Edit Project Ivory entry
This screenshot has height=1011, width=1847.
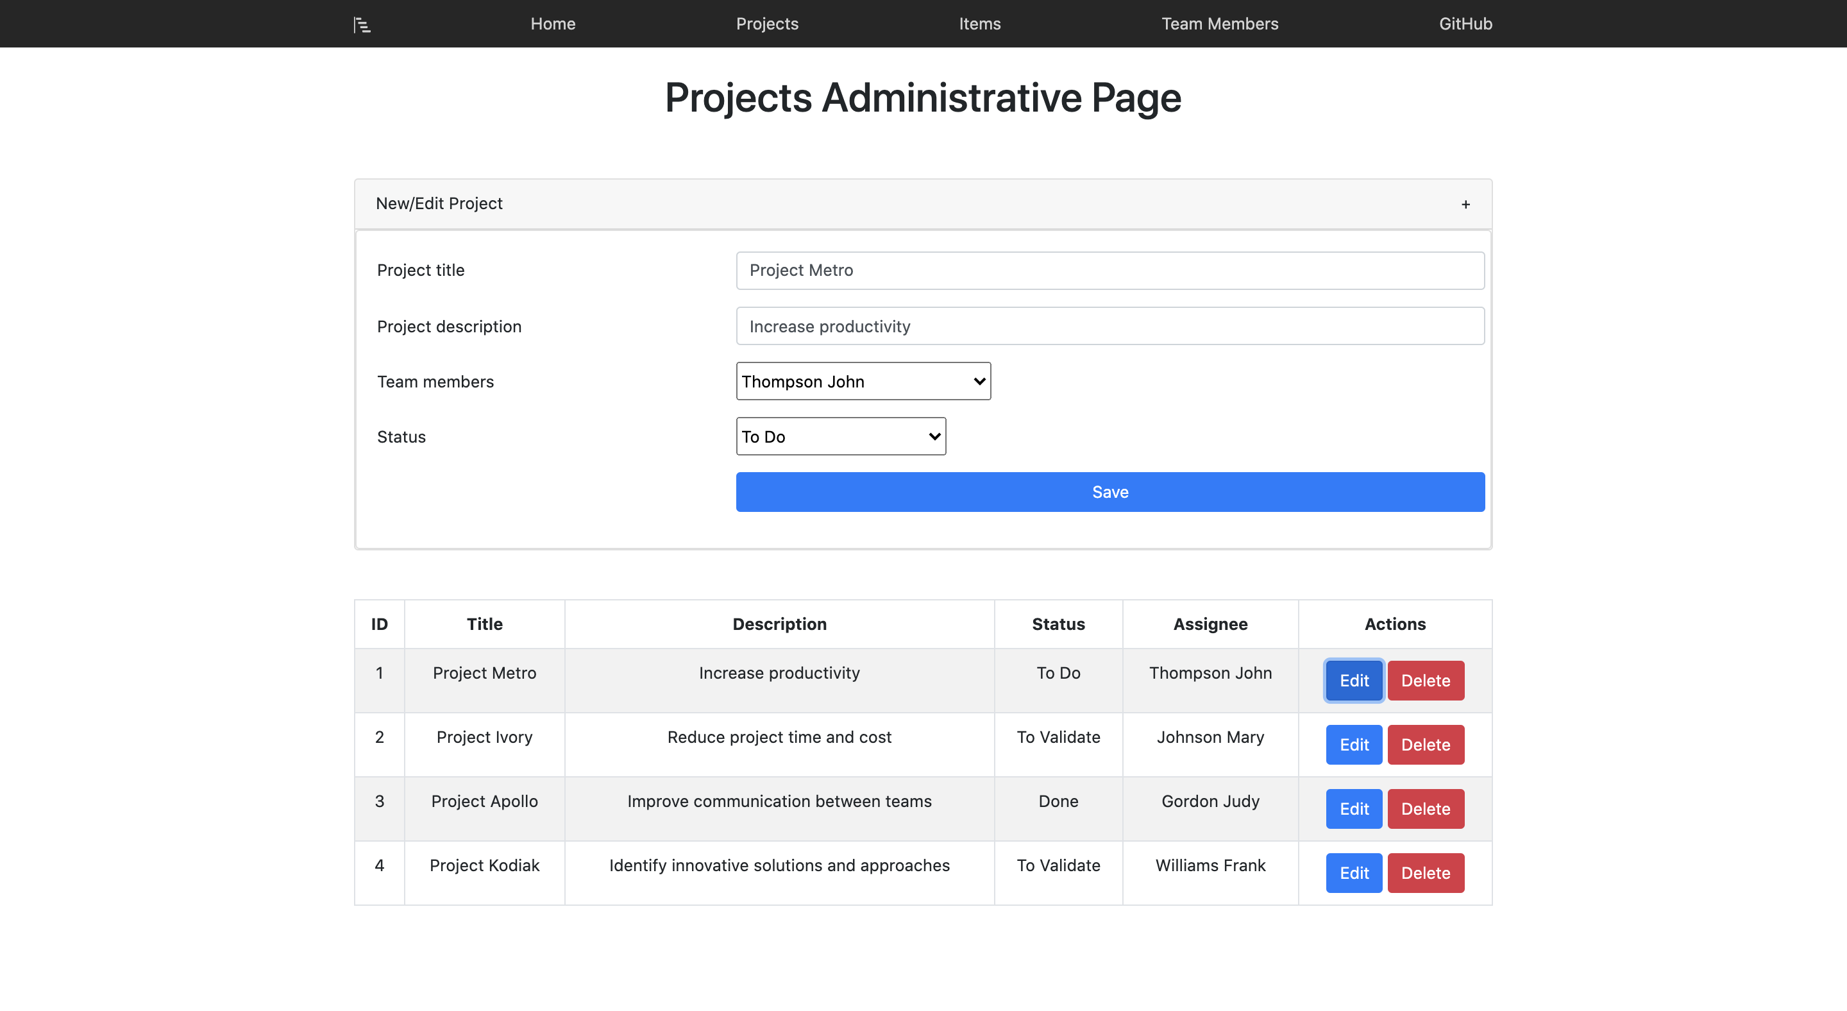tap(1353, 744)
